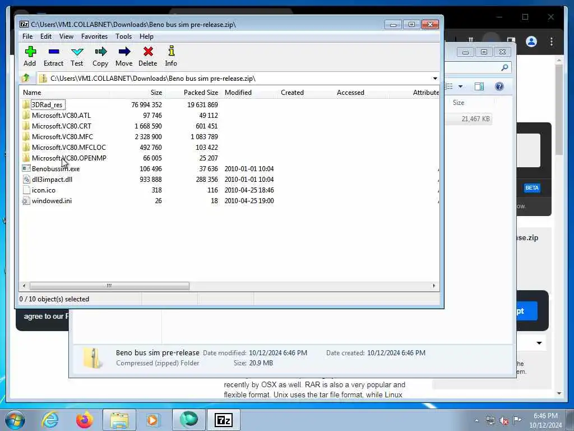Sort by Accessed column header
Image resolution: width=574 pixels, height=431 pixels.
coord(362,93)
